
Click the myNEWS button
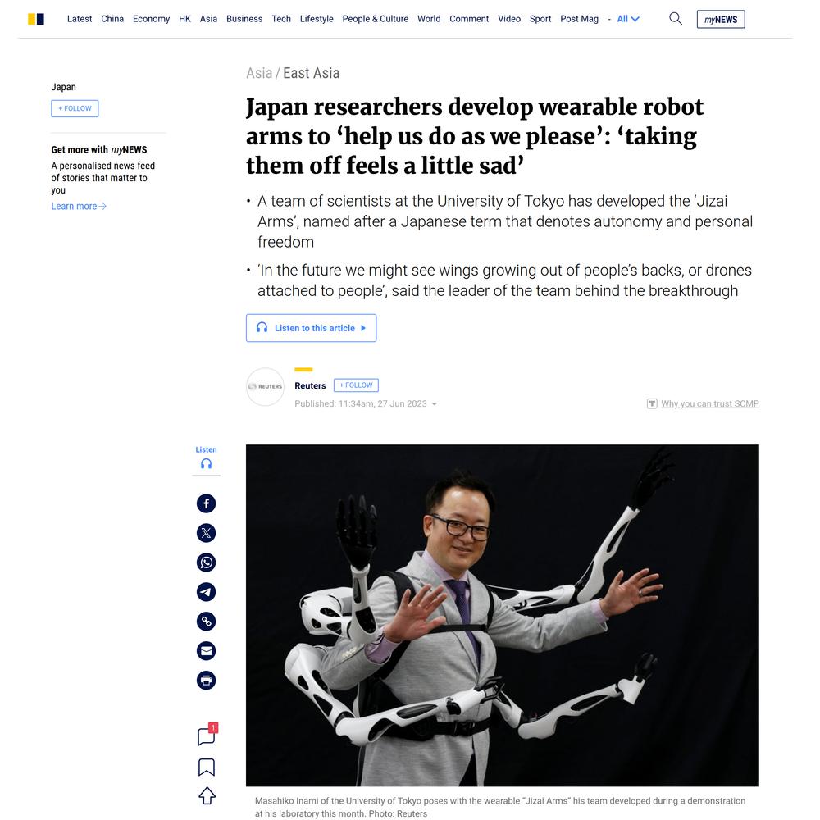pos(721,20)
